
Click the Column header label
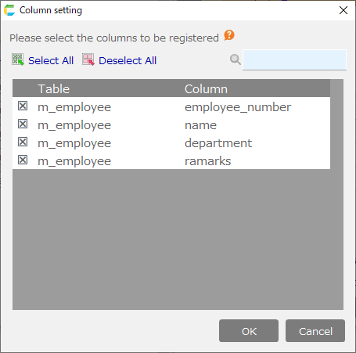(206, 89)
